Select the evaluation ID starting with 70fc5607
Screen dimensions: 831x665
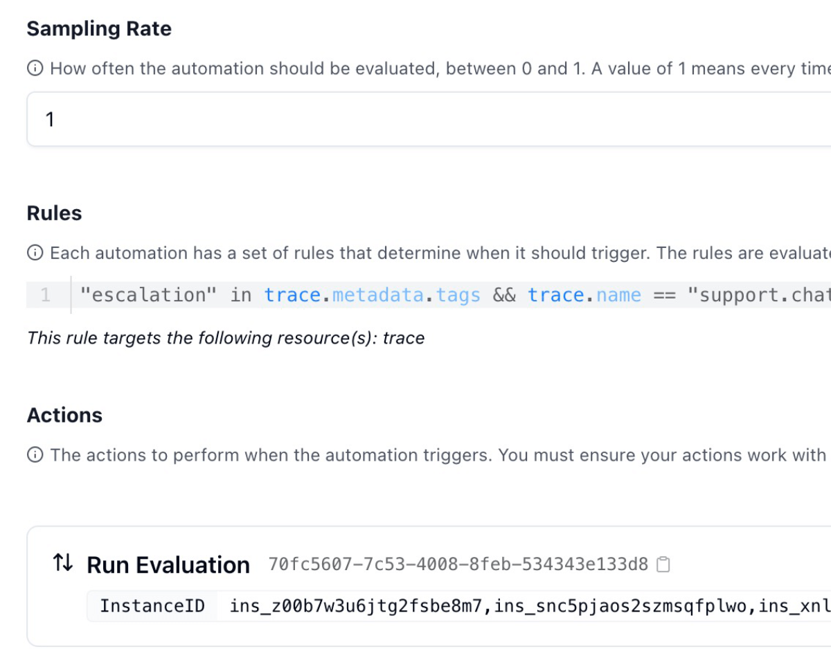[457, 565]
